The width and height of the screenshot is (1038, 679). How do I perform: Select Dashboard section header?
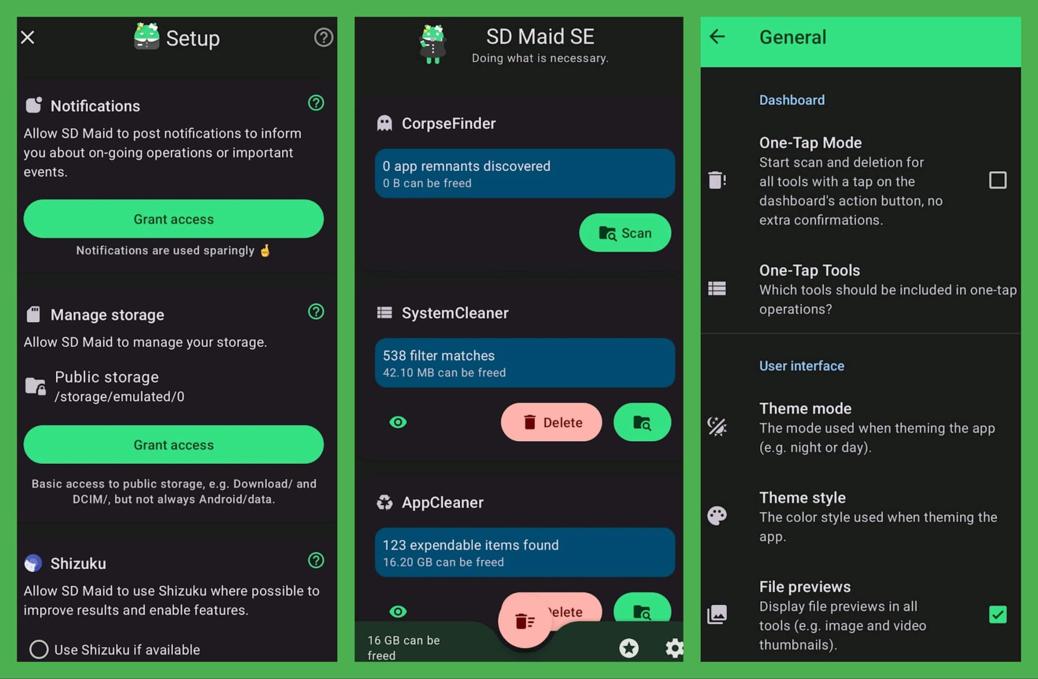791,99
